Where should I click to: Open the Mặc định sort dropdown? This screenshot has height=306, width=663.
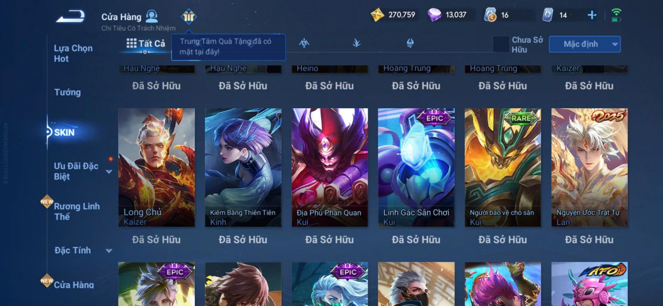[585, 44]
